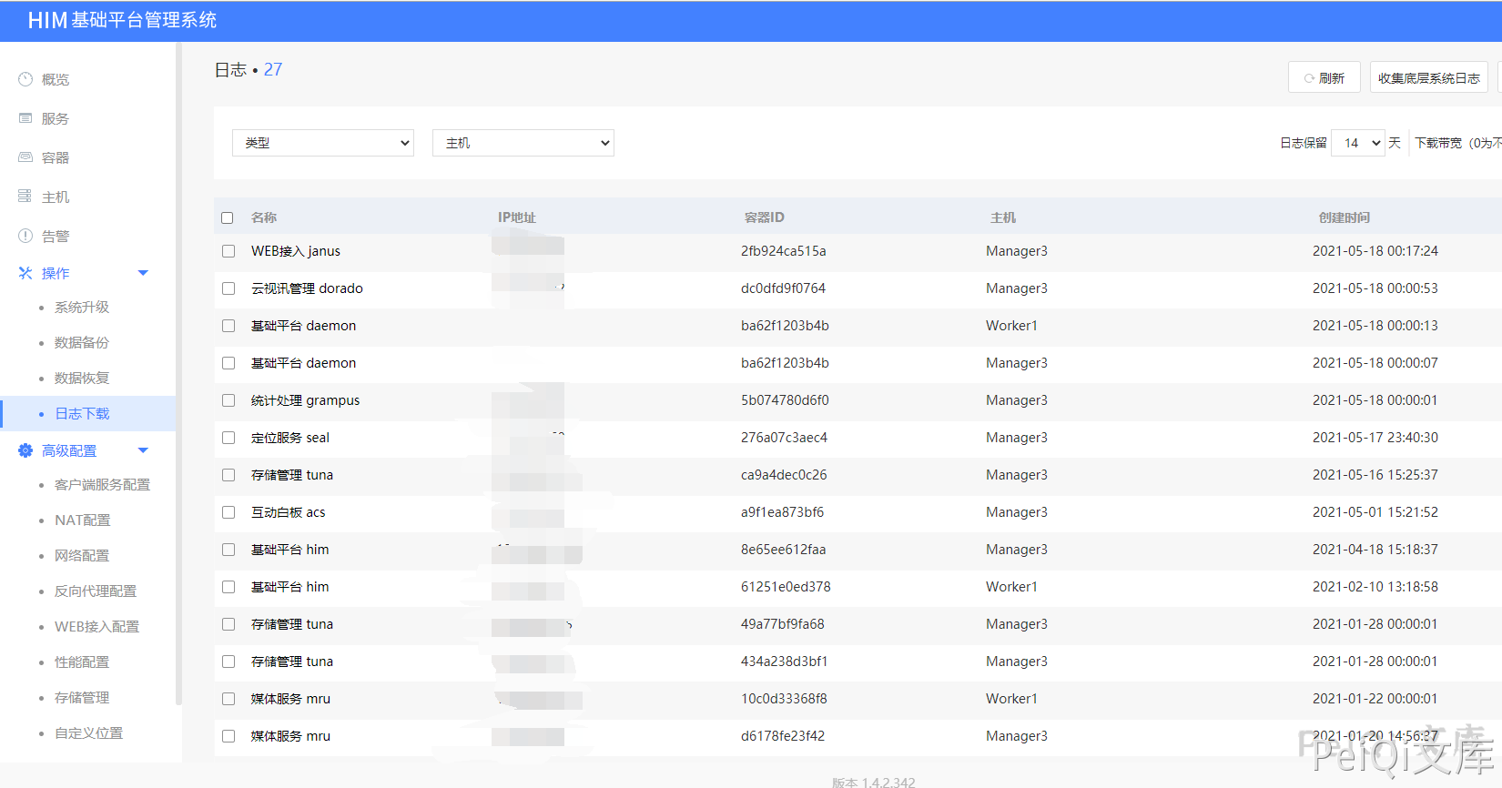Click the 高级配置 gear icon
Screen dimensions: 1502x788
[25, 450]
